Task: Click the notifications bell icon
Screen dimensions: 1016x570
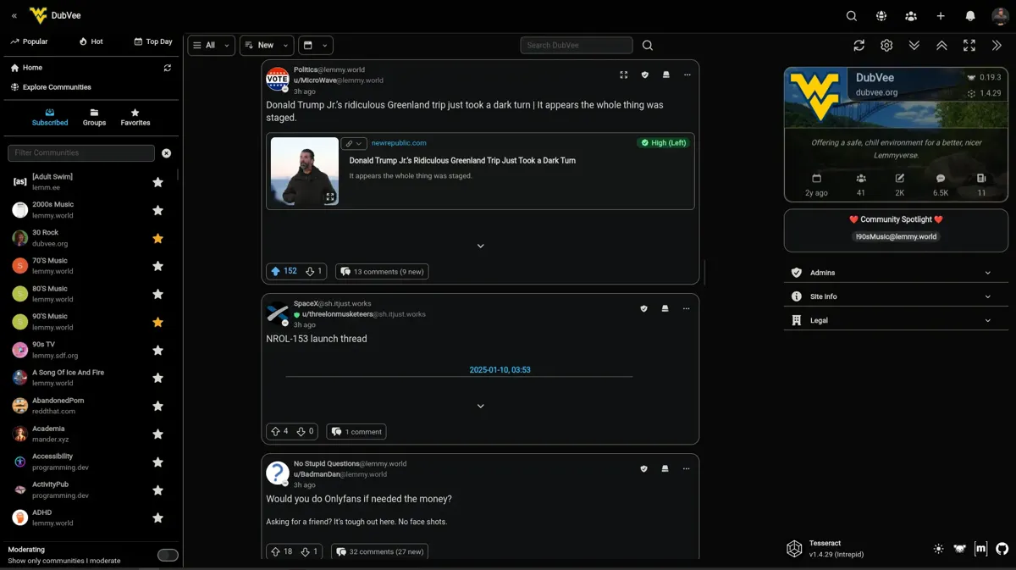Action: coord(970,16)
